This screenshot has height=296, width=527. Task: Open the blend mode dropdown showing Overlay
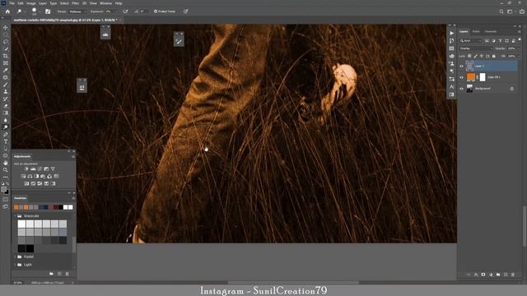476,49
